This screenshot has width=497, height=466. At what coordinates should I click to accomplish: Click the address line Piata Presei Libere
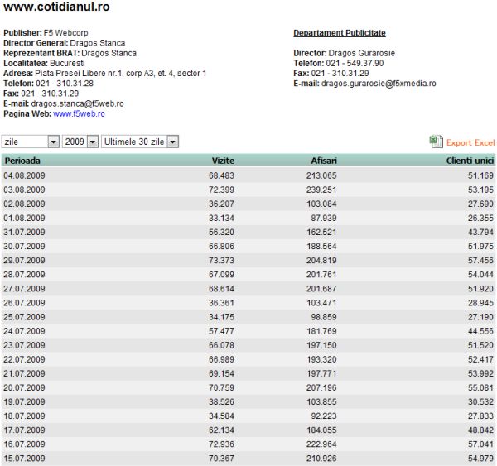point(105,73)
